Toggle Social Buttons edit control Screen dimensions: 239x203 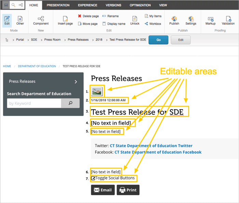coord(93,178)
